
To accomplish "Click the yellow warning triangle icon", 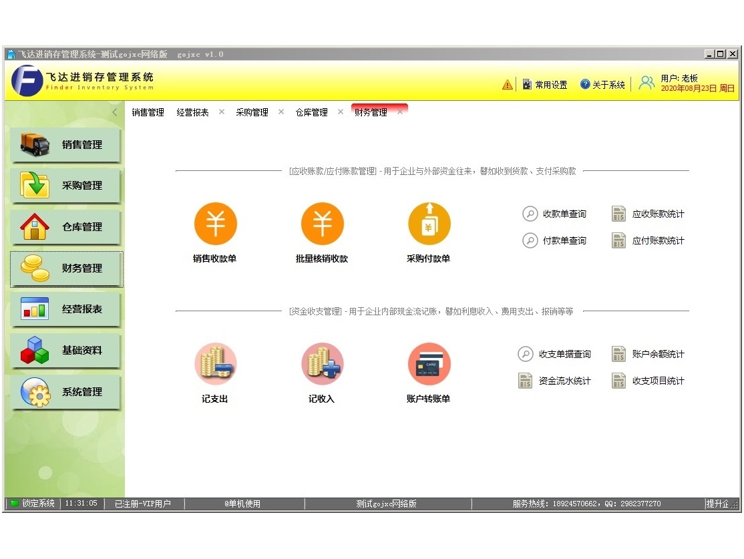I will coord(508,85).
